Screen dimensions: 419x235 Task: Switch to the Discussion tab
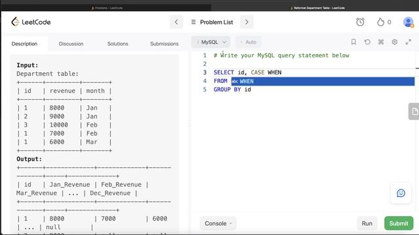click(71, 44)
